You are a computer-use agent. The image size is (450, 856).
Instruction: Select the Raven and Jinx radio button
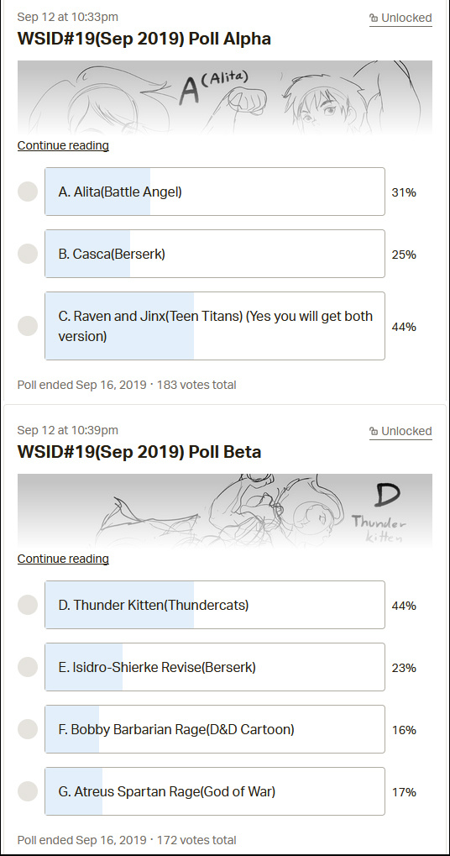pos(28,326)
